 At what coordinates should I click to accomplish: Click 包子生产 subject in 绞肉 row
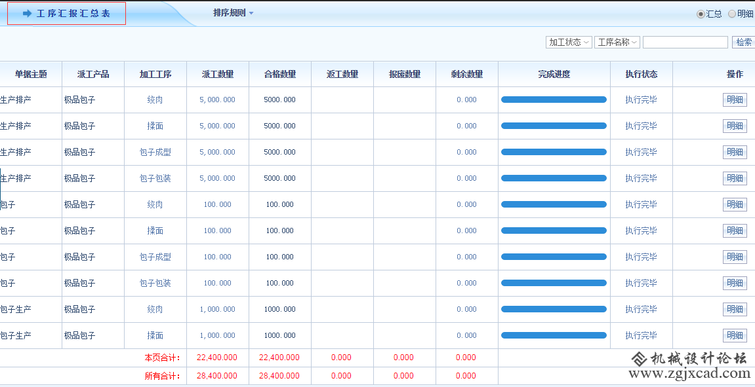tap(15, 309)
